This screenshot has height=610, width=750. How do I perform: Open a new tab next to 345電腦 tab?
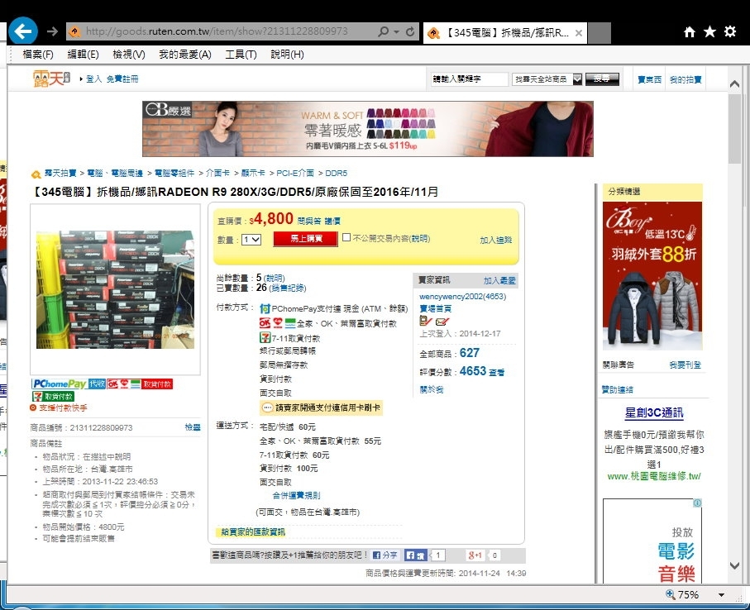tap(600, 33)
